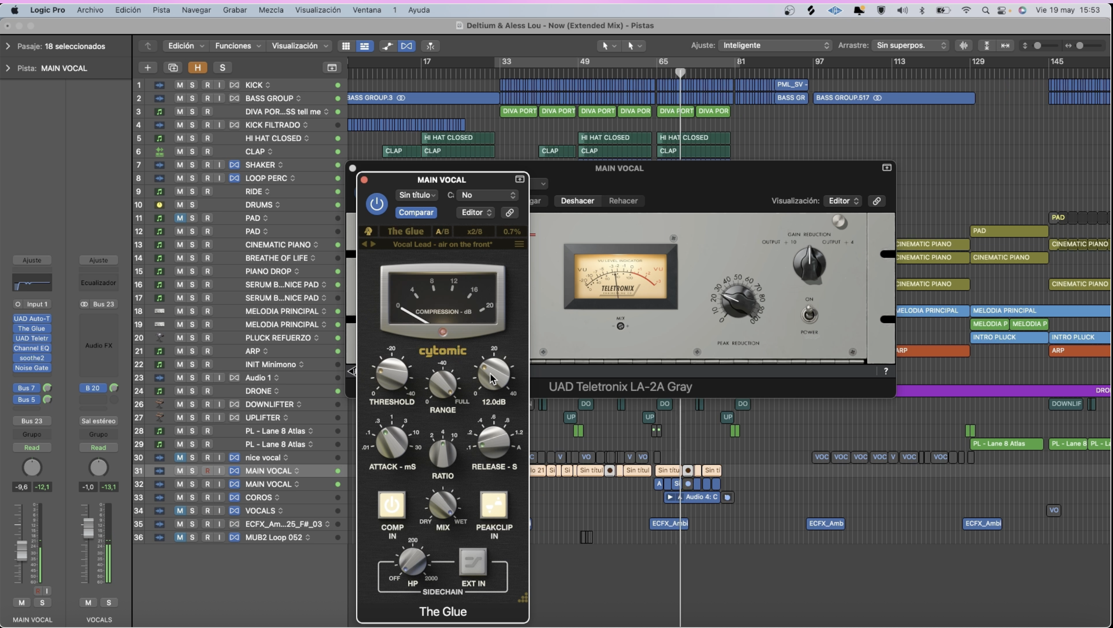Open the Funciones menu in tracks area
Screen dimensions: 1113x628
[x=237, y=46]
